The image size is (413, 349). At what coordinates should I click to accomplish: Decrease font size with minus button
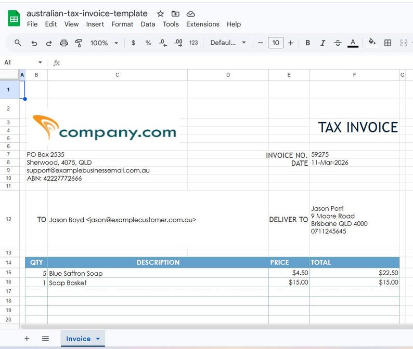pos(260,43)
